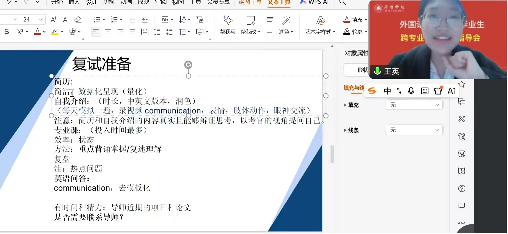Click the help question mark icon

461,188
